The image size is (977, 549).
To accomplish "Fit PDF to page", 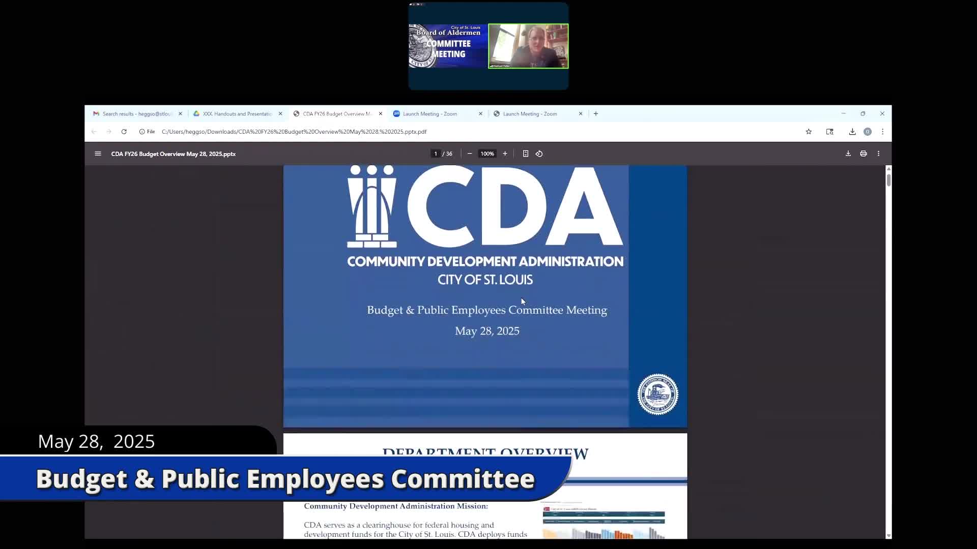I will tap(526, 154).
